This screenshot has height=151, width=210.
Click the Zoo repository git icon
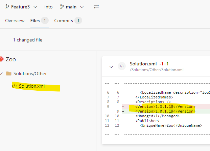point(2,59)
